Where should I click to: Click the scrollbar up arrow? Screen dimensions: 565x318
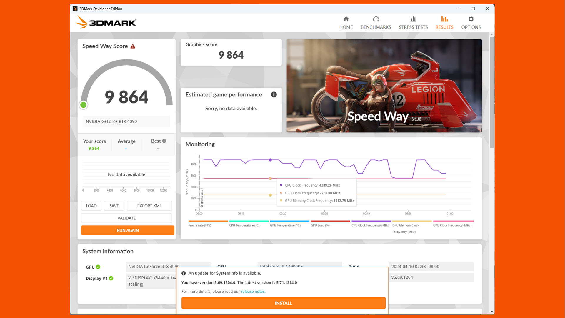pyautogui.click(x=492, y=35)
